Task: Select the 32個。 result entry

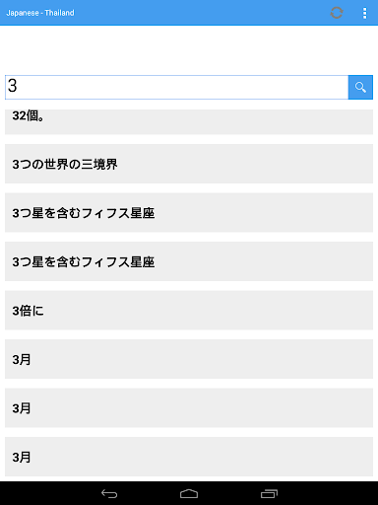Action: click(189, 121)
